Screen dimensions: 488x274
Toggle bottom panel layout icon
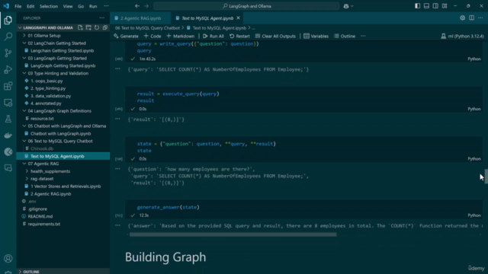(426, 6)
